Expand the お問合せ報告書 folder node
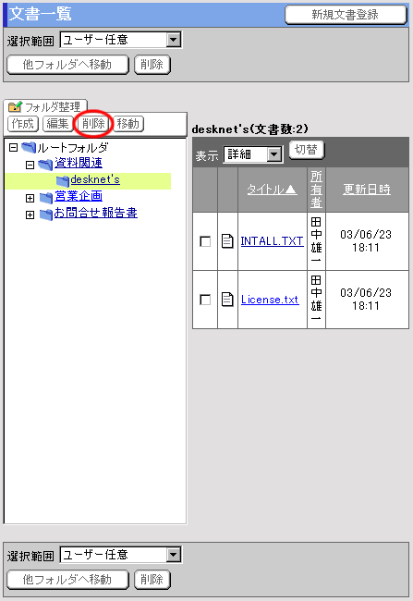Screen dimensions: 413x601 [x=30, y=215]
